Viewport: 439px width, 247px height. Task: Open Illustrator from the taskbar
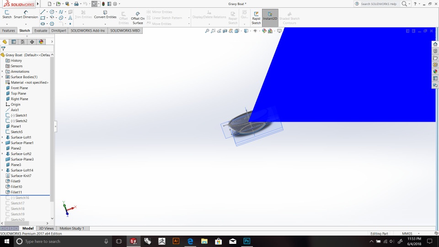point(176,241)
